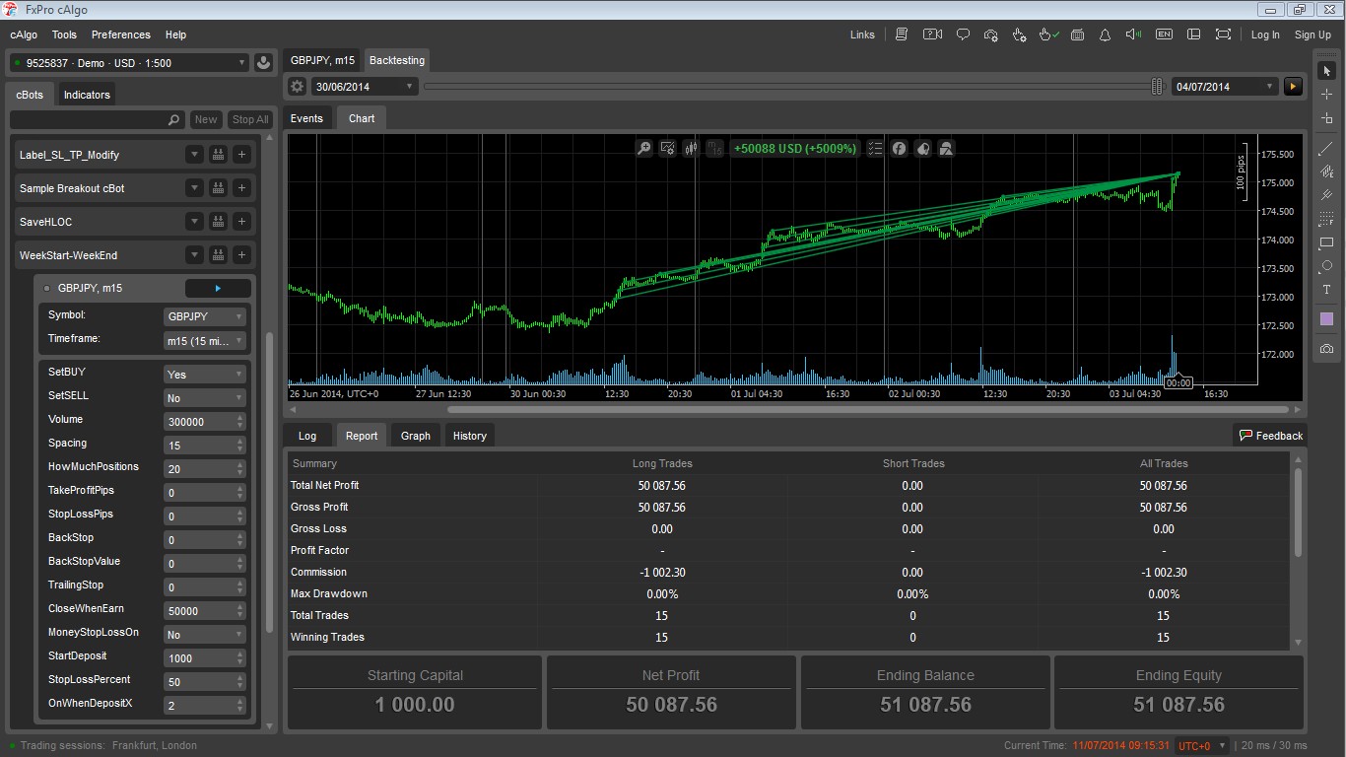Open the cAlgo menu
The width and height of the screenshot is (1346, 757).
pos(24,34)
